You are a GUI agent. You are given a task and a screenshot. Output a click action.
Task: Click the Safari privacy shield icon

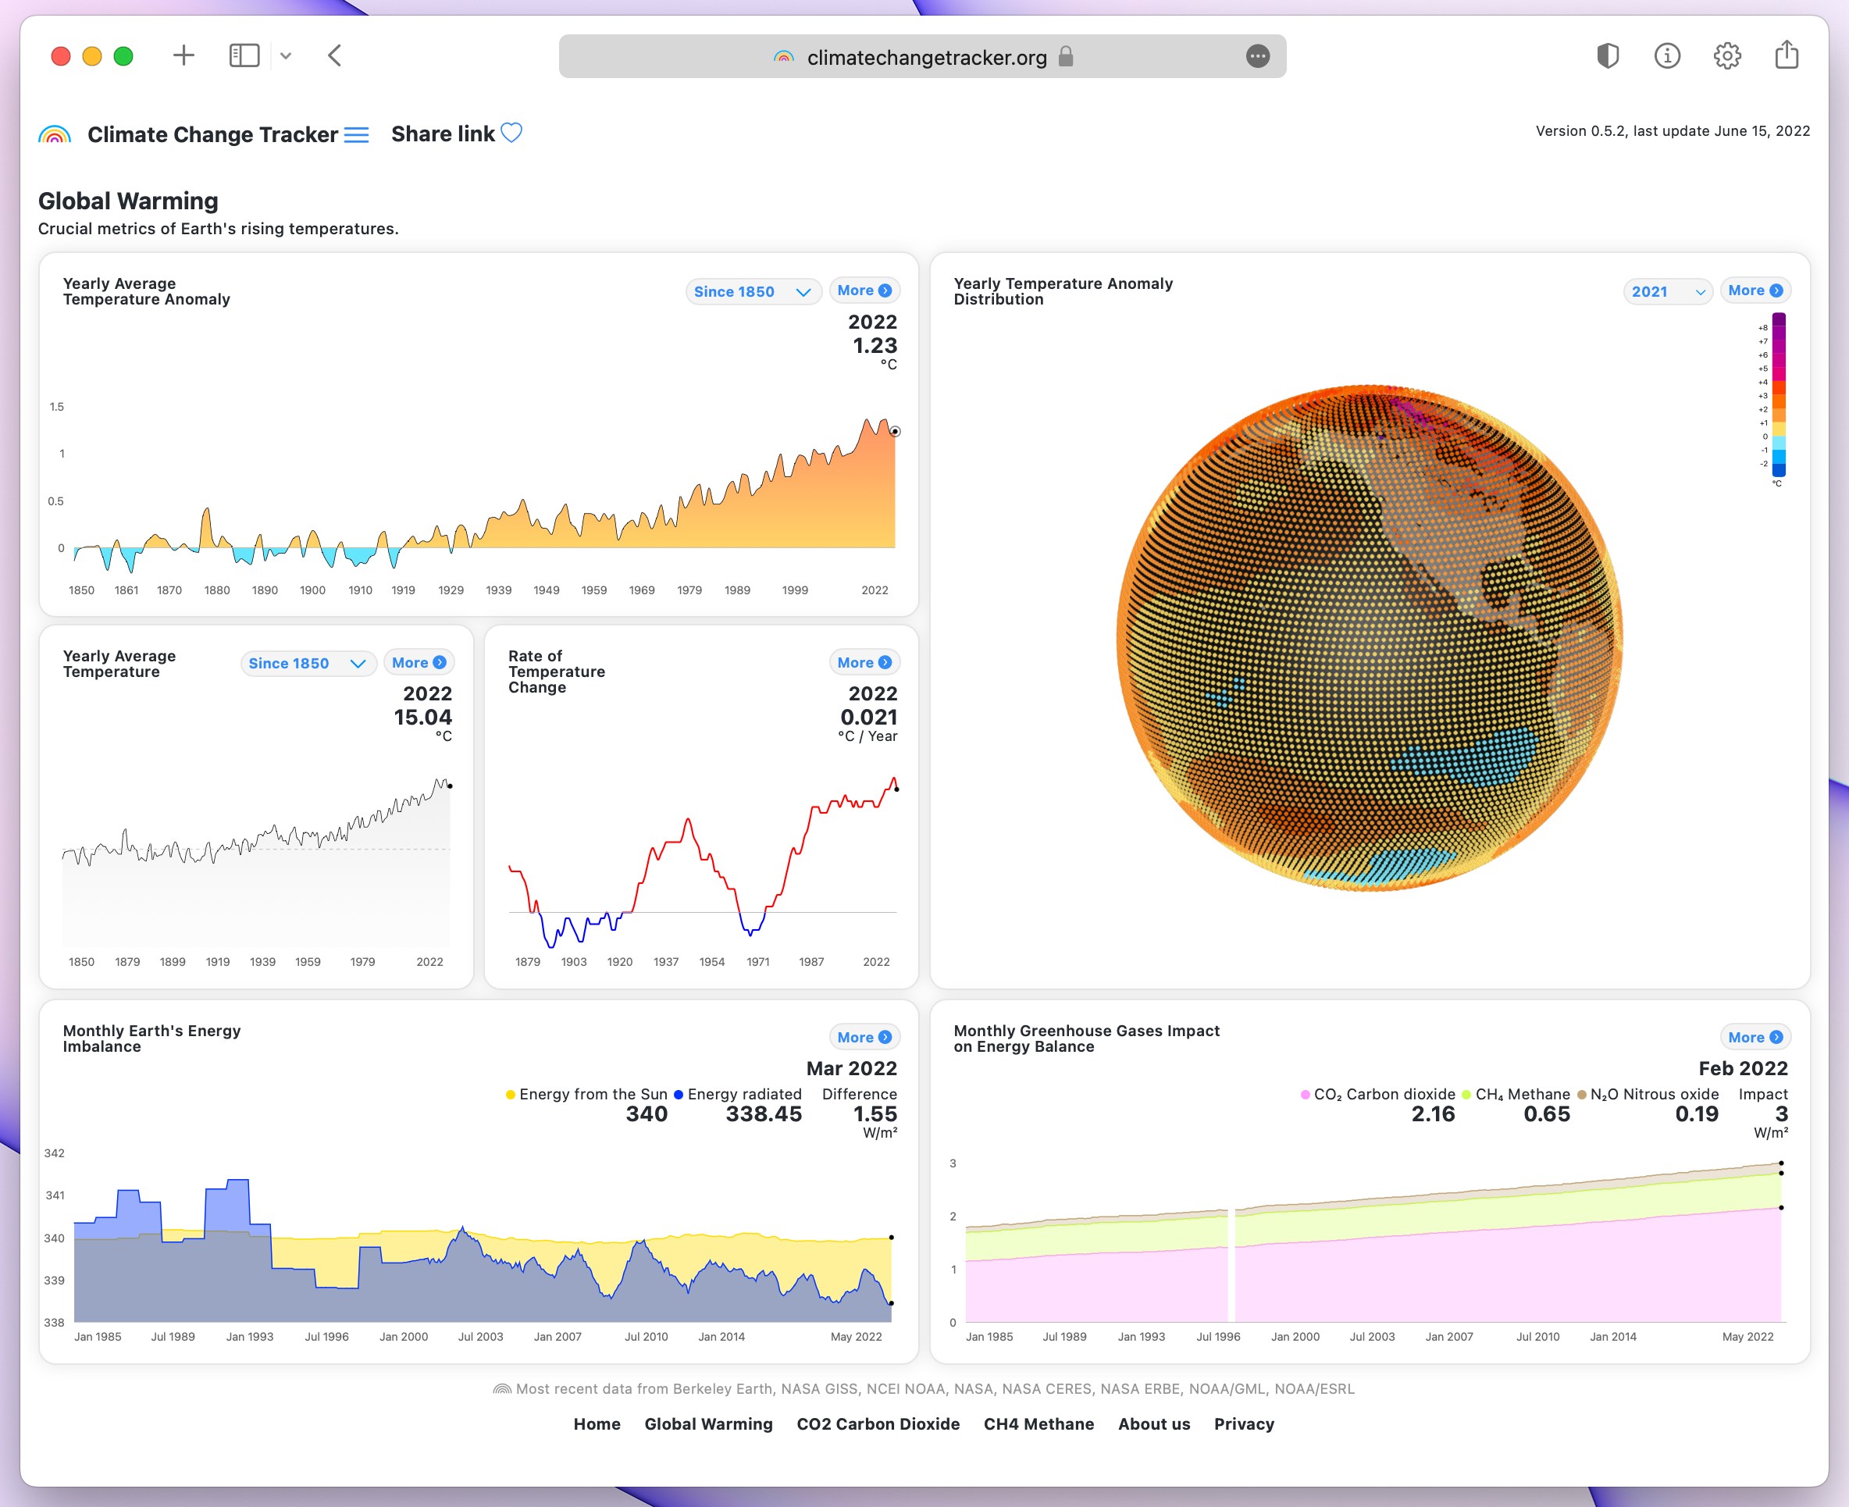1607,56
